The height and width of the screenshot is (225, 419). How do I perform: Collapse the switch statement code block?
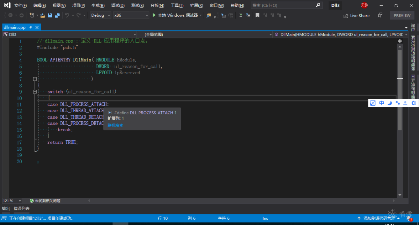35,92
